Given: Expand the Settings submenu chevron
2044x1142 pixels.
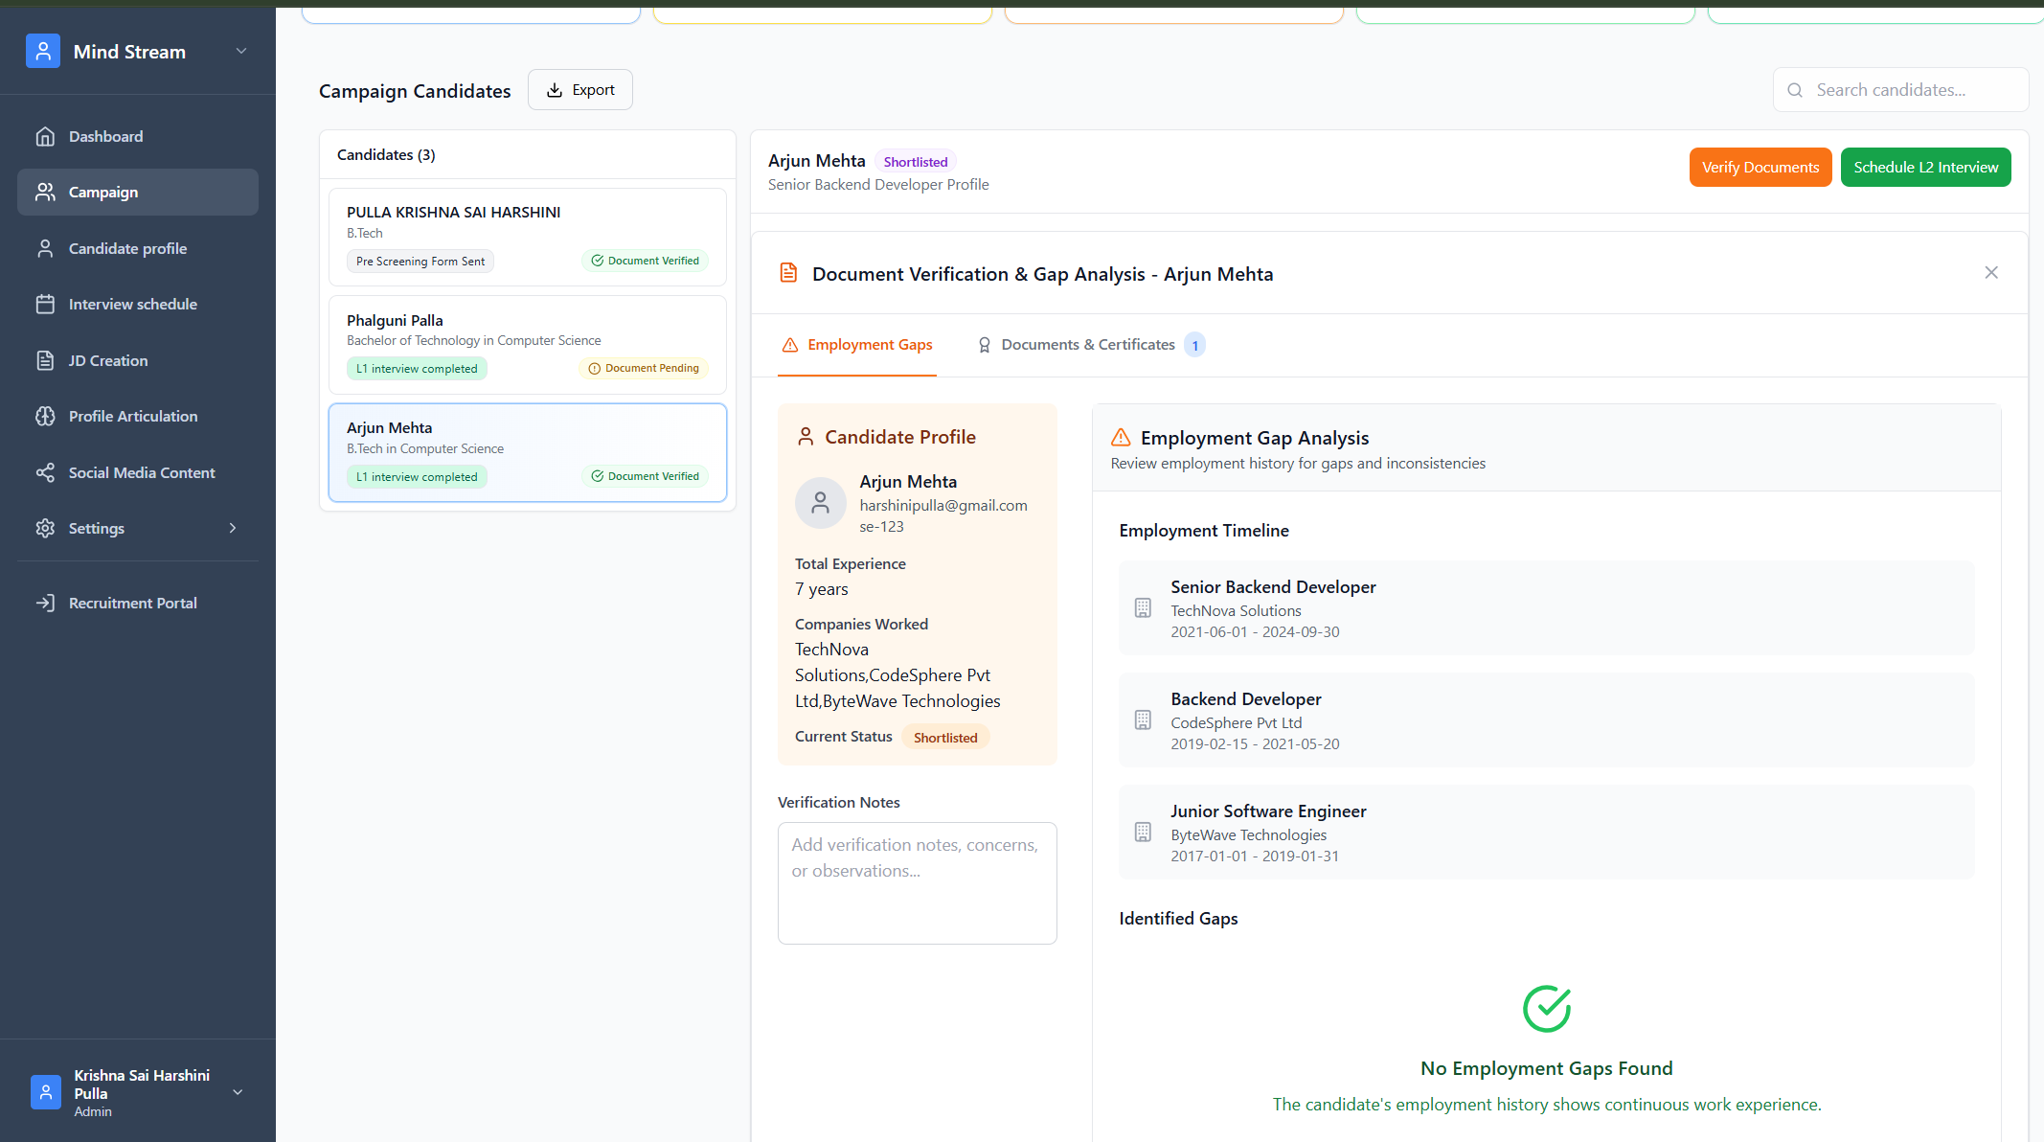Looking at the screenshot, I should tap(232, 529).
